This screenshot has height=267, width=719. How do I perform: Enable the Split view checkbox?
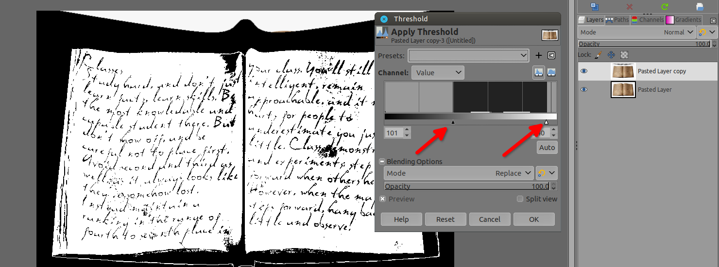tap(520, 199)
